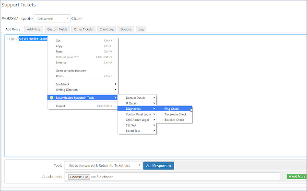Image resolution: width=307 pixels, height=191 pixels.
Task: Click the highlighted serverhealers.com text in reply
Action: pos(33,39)
